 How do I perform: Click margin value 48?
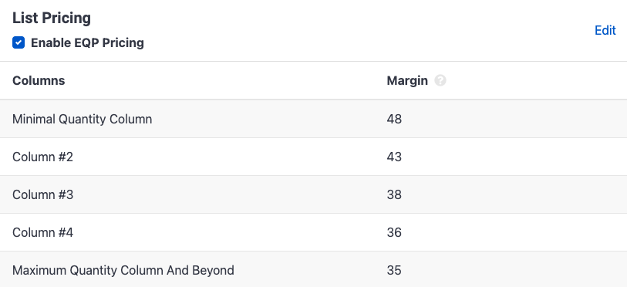pyautogui.click(x=394, y=120)
